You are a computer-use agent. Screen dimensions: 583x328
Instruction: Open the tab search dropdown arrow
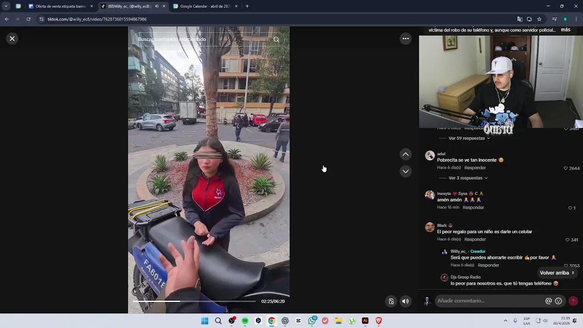6,6
